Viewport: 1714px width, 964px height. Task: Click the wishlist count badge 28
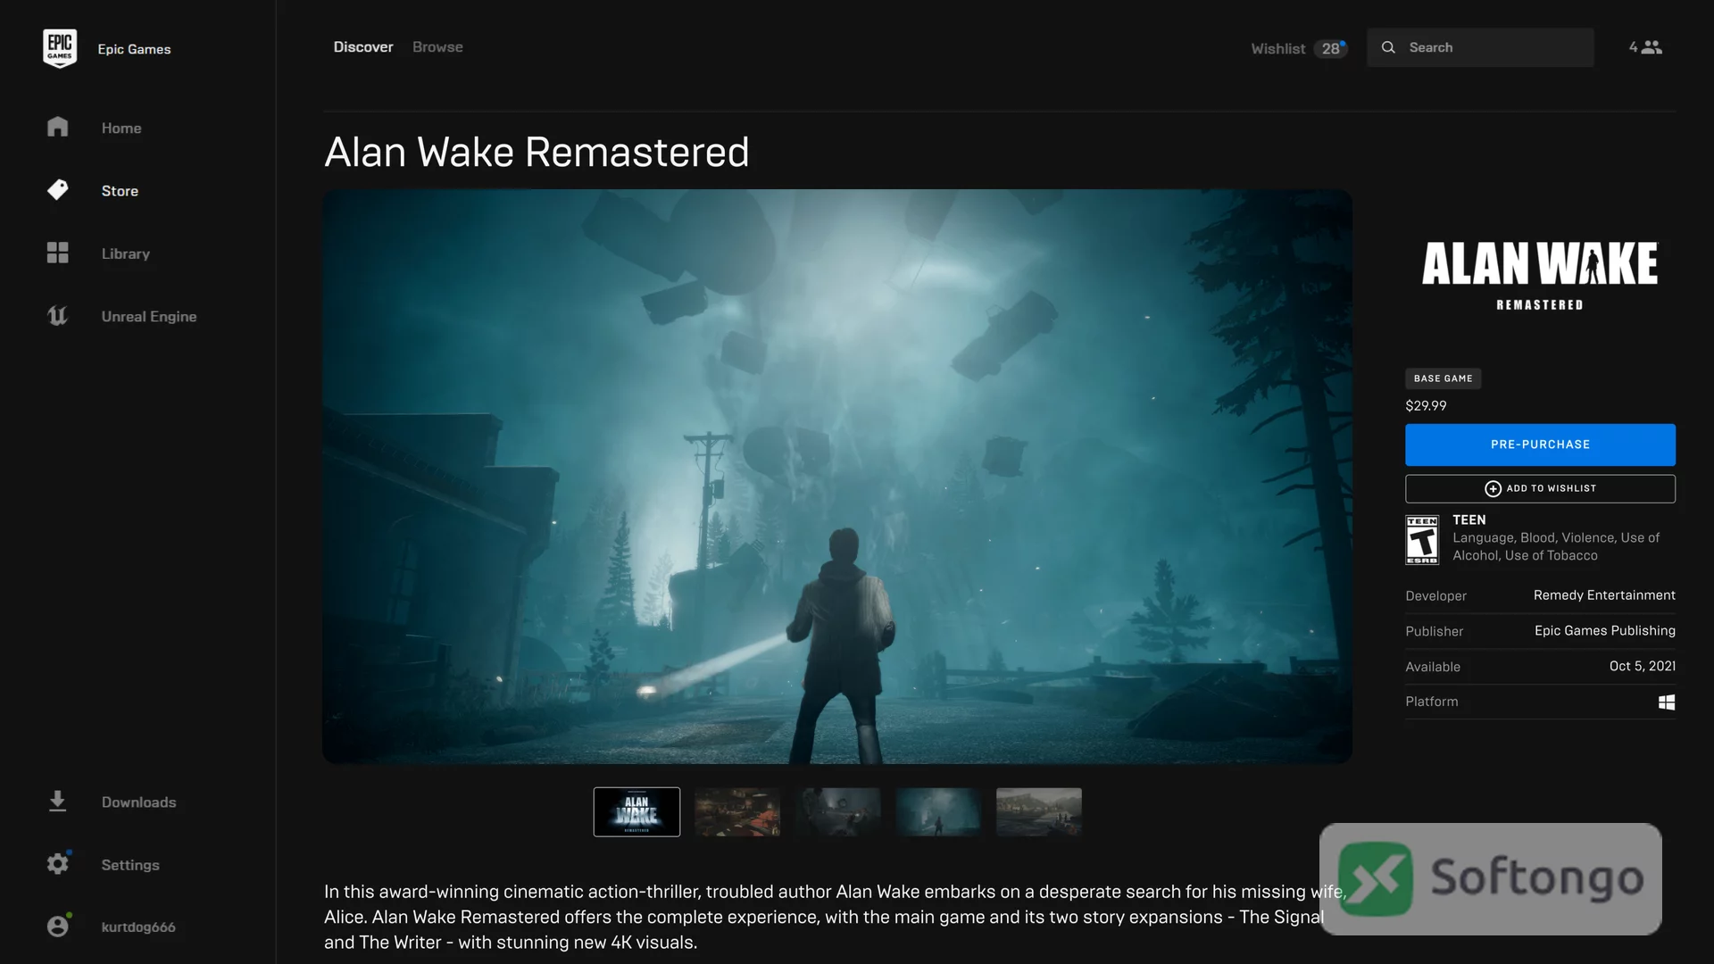[1330, 48]
